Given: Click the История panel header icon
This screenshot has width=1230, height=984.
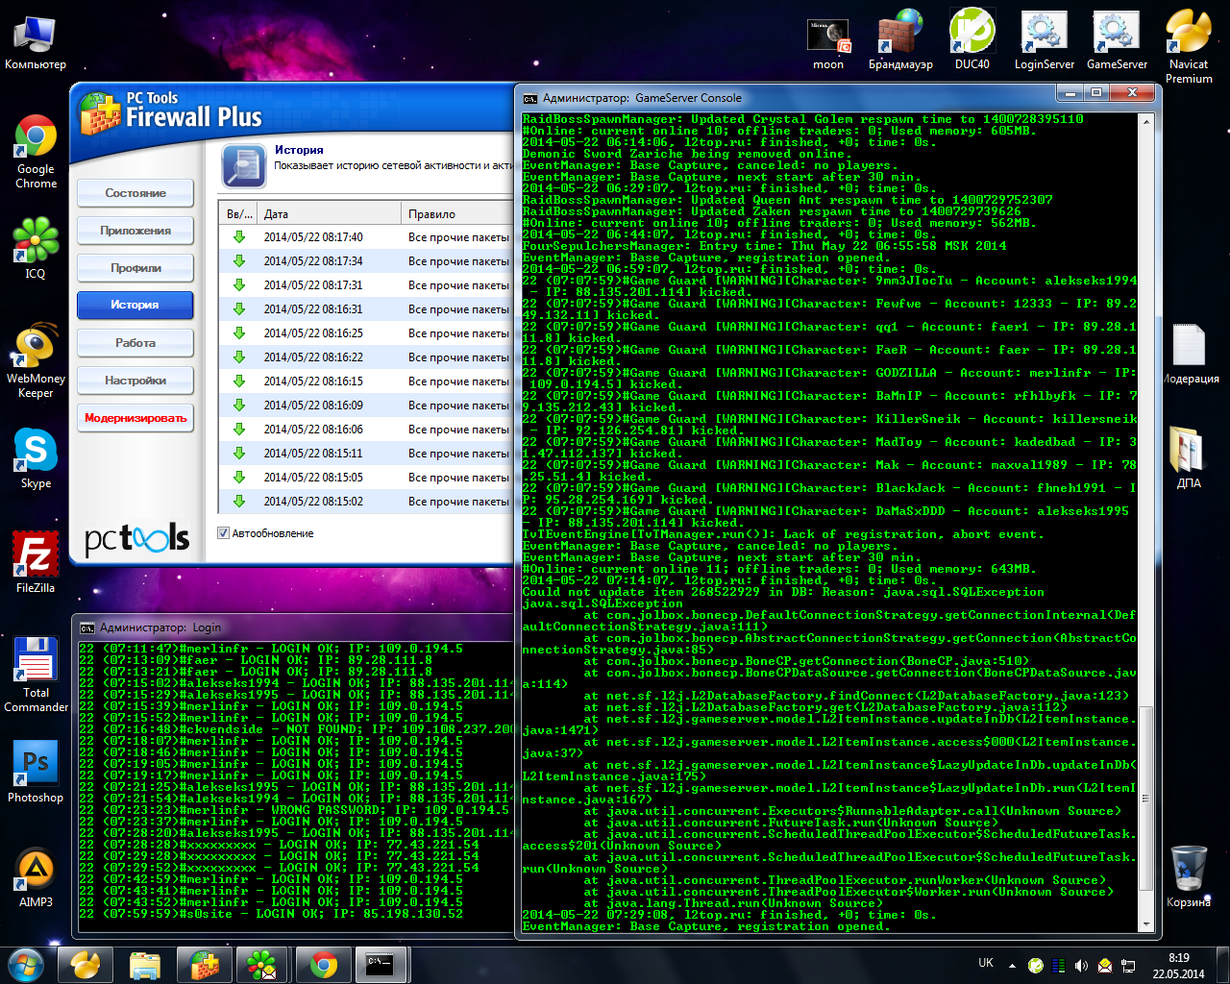Looking at the screenshot, I should pos(243,165).
